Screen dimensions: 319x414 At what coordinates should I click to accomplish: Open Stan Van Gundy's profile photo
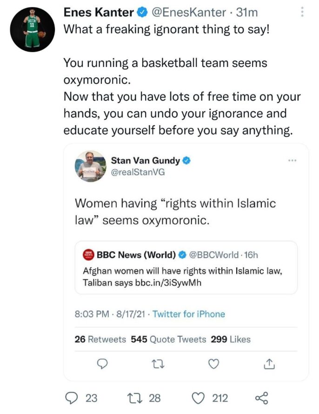90,166
